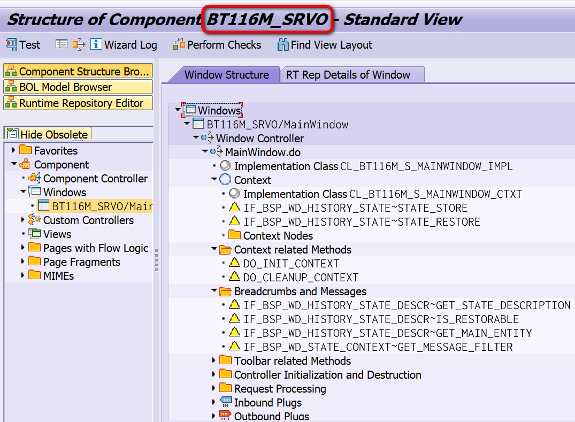Click the MIMEs folder icon
This screenshot has height=422, width=575.
point(35,274)
